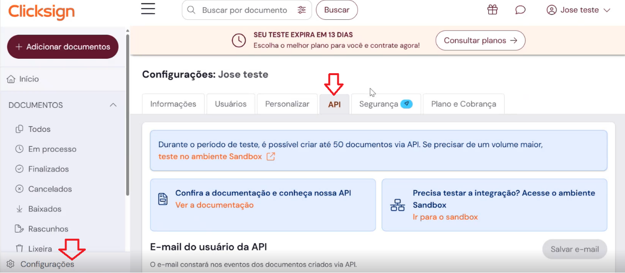This screenshot has width=625, height=273.
Task: Switch to the Informações tab
Action: [173, 104]
